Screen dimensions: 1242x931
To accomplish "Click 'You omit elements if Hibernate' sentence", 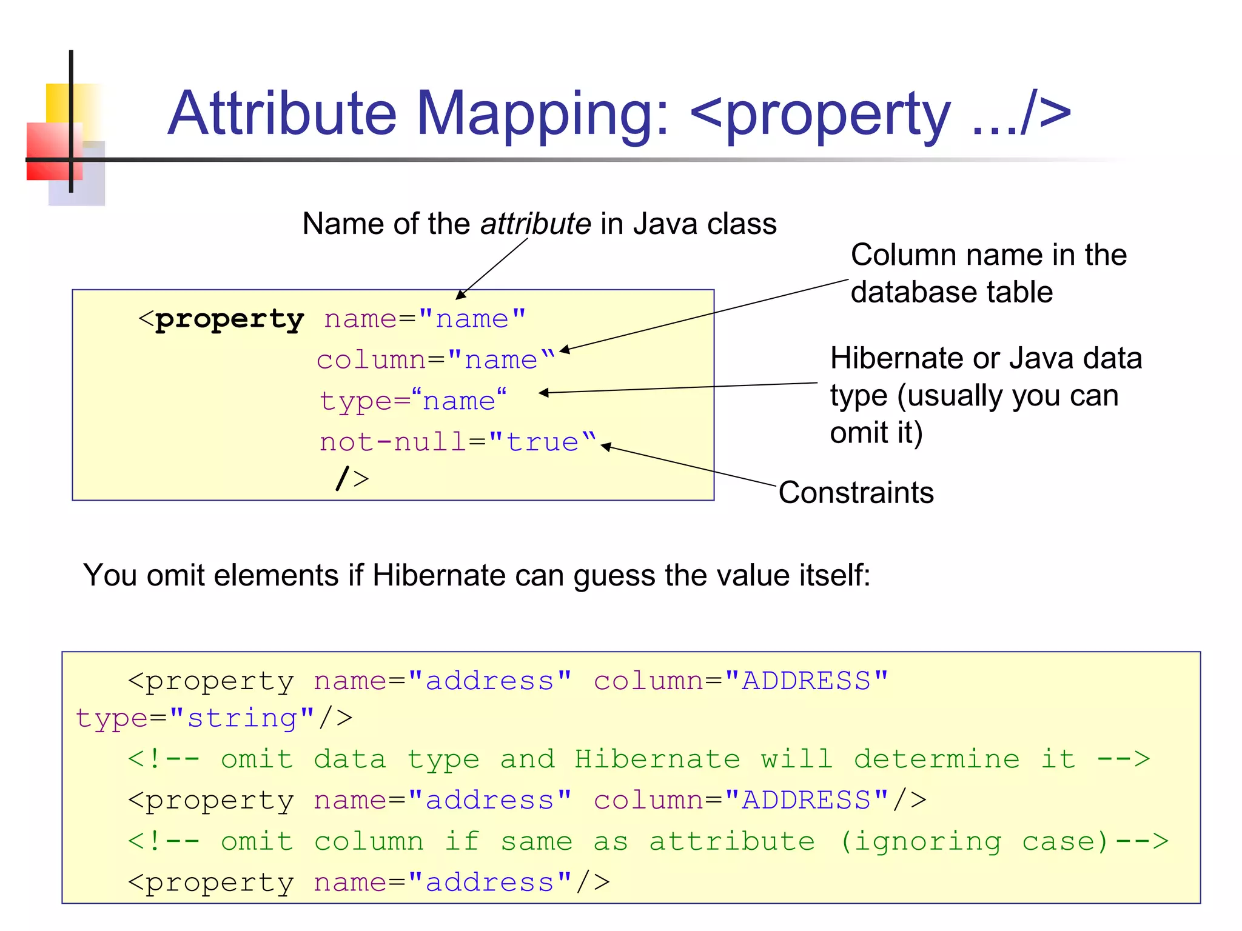I will 477,575.
